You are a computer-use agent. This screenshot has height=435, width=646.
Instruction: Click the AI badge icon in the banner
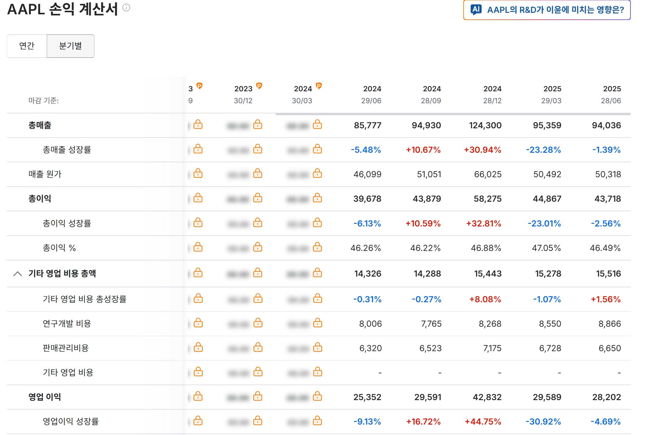[x=476, y=10]
